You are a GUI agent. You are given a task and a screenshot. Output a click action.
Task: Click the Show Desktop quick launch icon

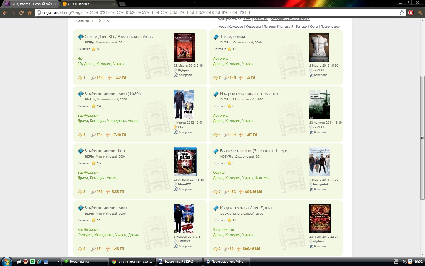(x=46, y=262)
